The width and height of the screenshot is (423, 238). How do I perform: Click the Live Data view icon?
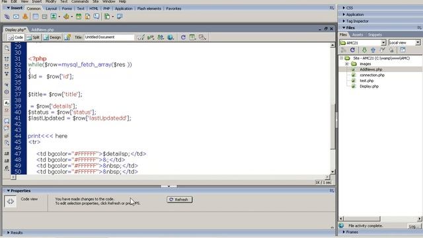click(67, 37)
